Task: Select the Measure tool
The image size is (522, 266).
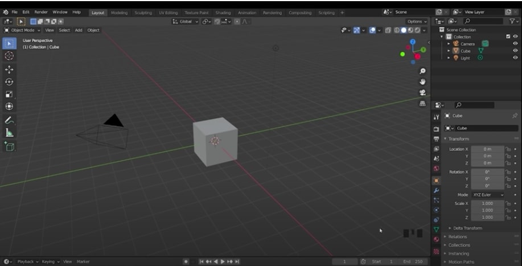Action: click(9, 133)
